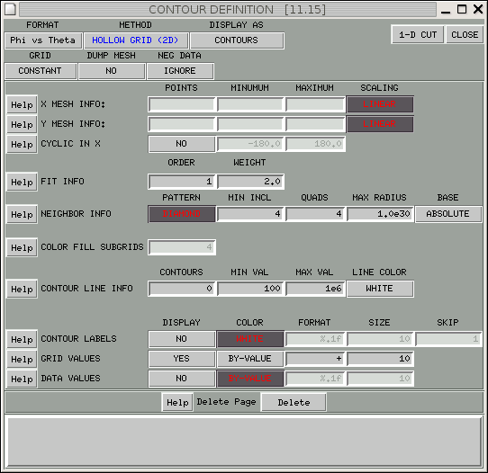Screen dimensions: 488x473
Task: Toggle CYCLIC IN X from NO
Action: tap(182, 144)
